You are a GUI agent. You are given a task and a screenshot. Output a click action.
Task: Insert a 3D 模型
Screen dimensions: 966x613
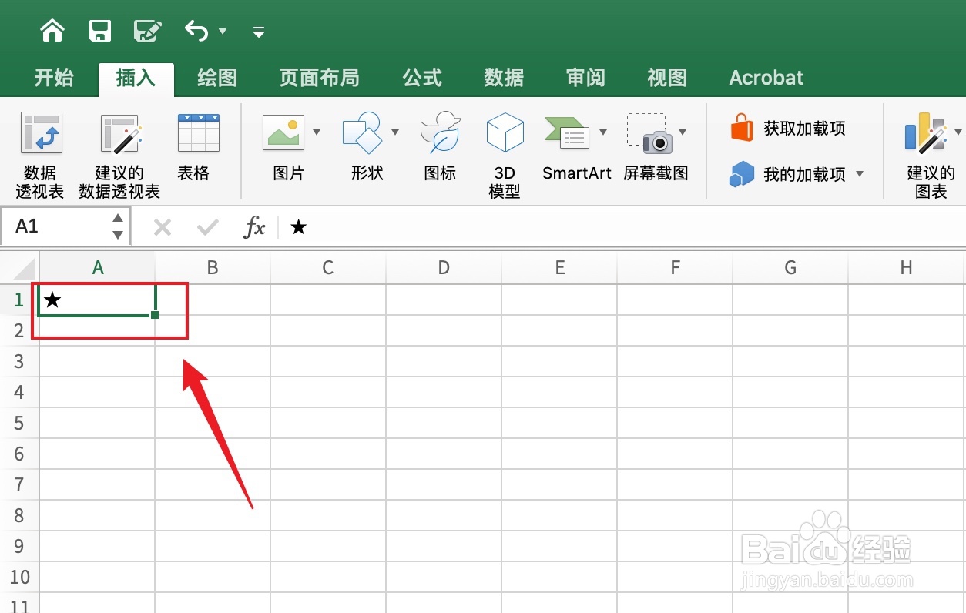click(505, 156)
